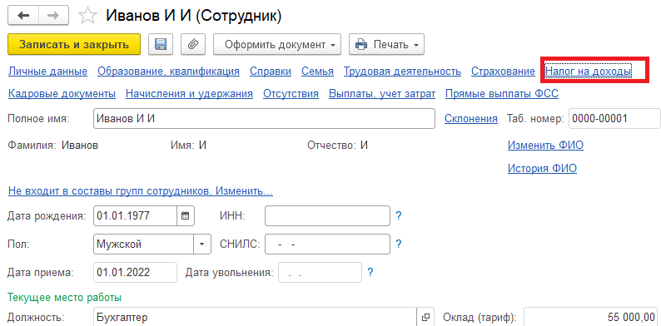
Task: Open attached files via paperclip icon
Action: click(x=192, y=45)
